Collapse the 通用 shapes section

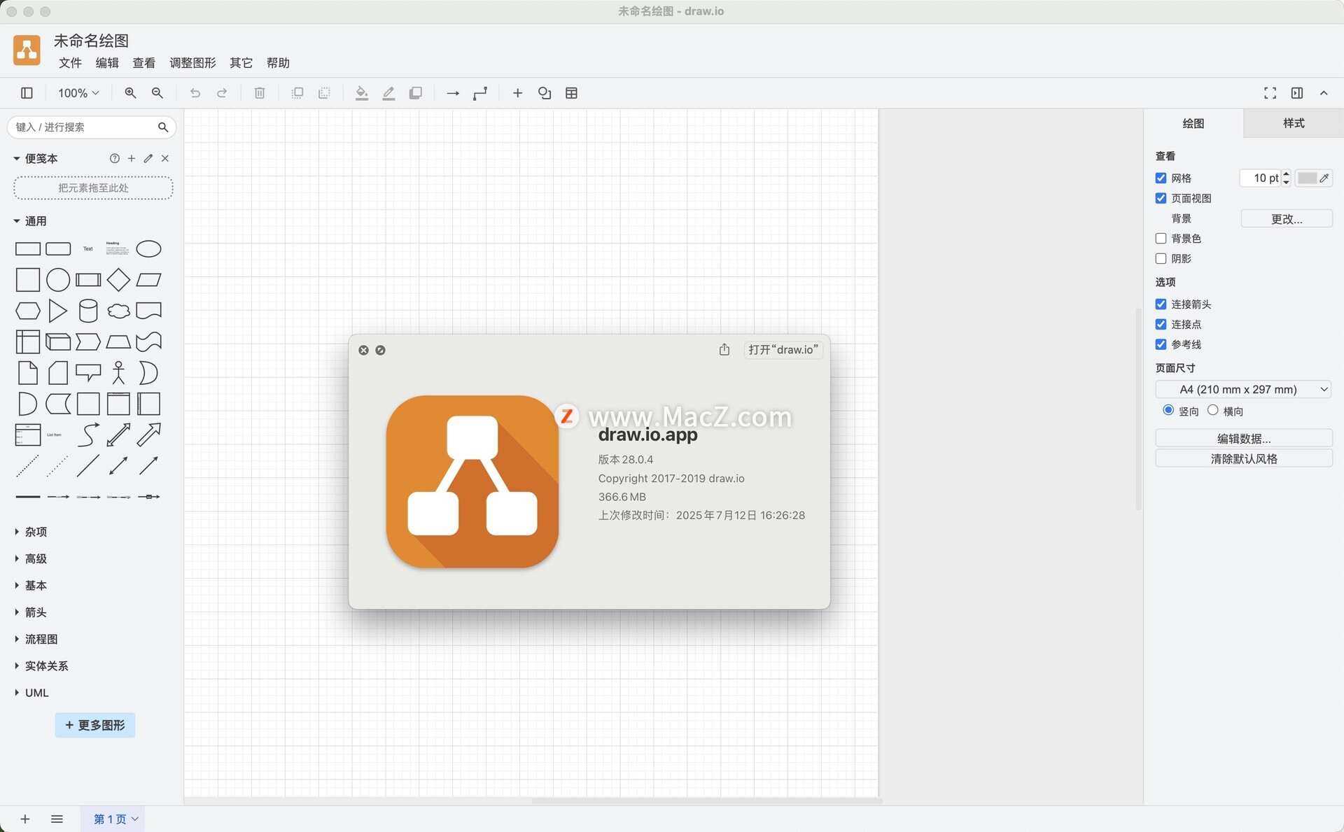31,221
